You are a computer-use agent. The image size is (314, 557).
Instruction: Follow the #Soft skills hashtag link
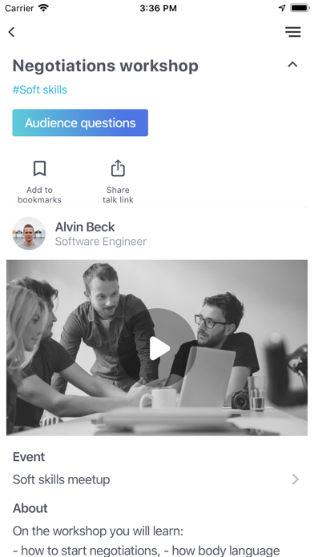40,90
